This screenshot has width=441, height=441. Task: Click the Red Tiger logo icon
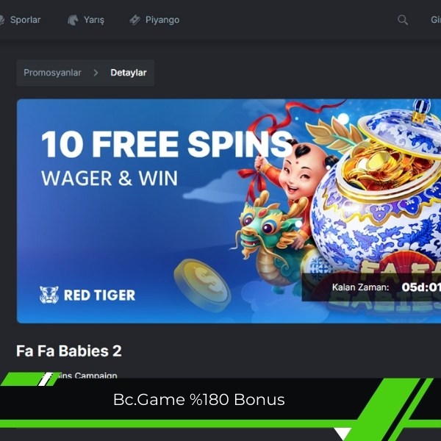(49, 295)
